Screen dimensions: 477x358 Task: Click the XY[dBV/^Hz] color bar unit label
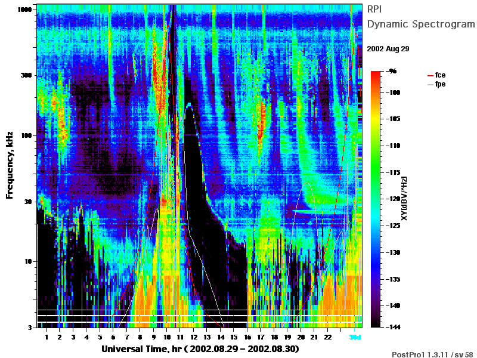[404, 198]
